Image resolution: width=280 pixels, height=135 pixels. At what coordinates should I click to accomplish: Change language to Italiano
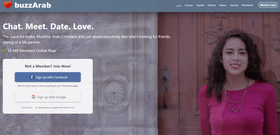pos(223,5)
